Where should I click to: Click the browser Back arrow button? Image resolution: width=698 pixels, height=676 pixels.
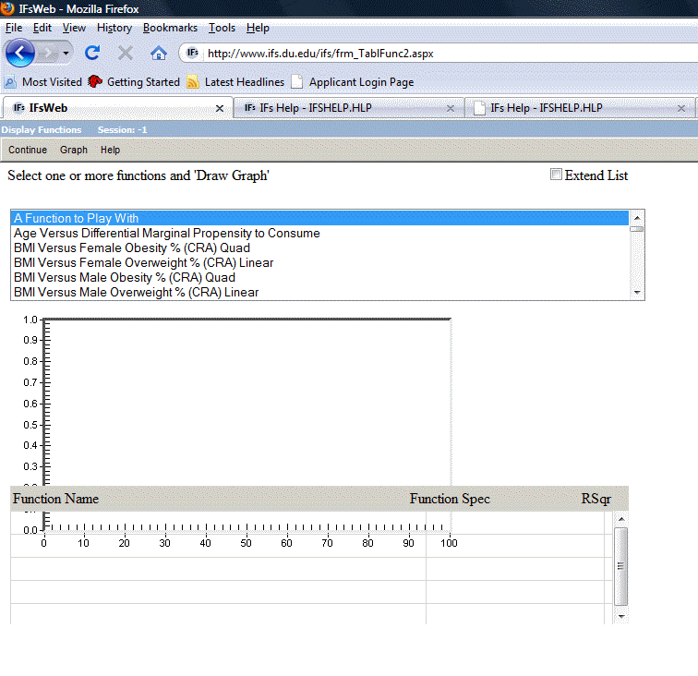click(19, 53)
